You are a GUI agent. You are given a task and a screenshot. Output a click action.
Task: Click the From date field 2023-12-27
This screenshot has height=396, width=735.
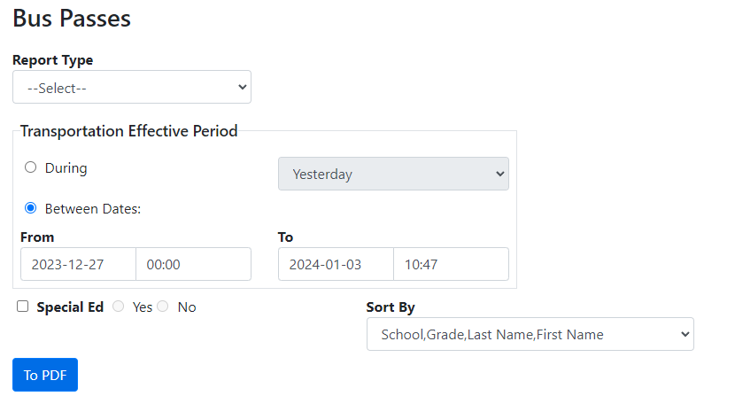(78, 264)
